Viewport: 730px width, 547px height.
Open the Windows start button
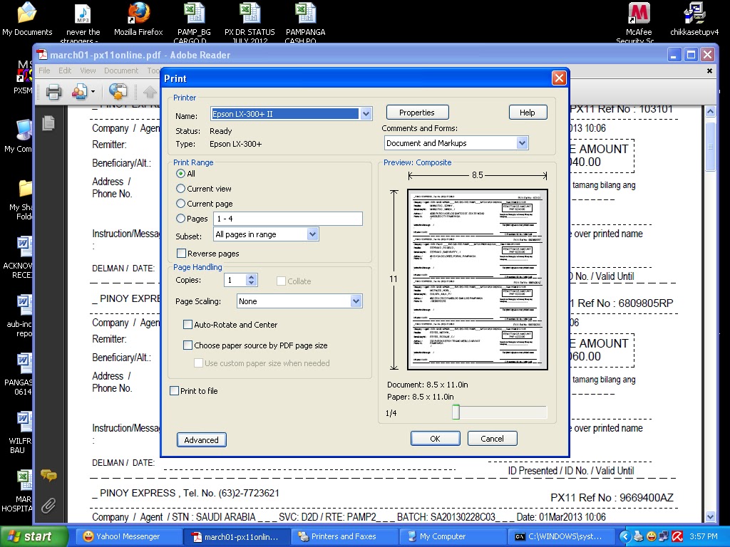34,536
